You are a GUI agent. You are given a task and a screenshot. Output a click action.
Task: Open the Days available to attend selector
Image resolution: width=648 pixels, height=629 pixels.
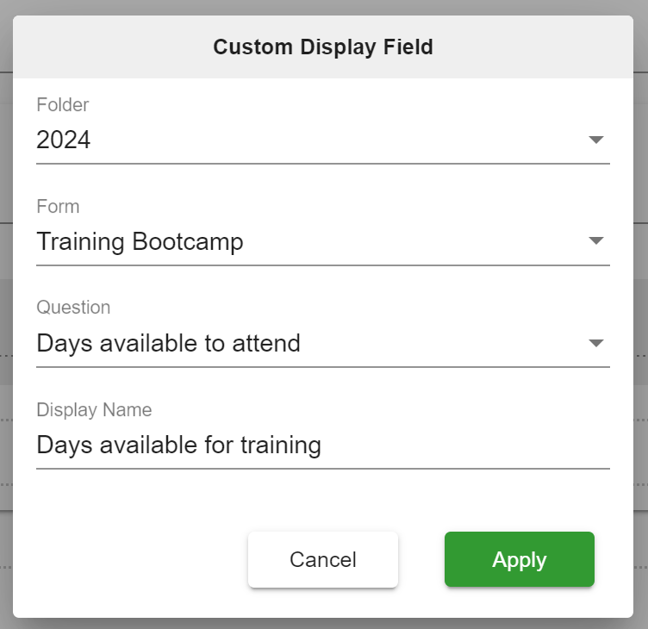point(323,343)
